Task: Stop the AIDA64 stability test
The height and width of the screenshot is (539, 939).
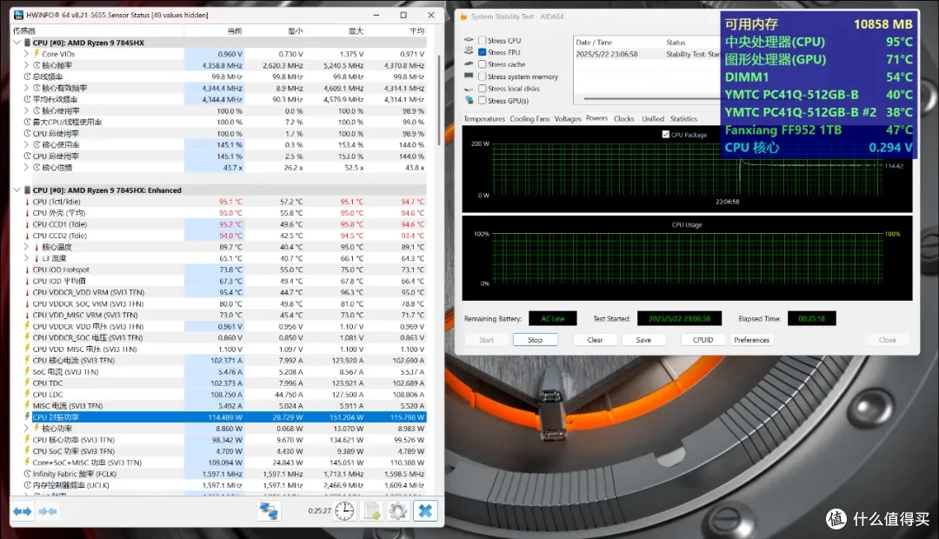Action: 535,340
